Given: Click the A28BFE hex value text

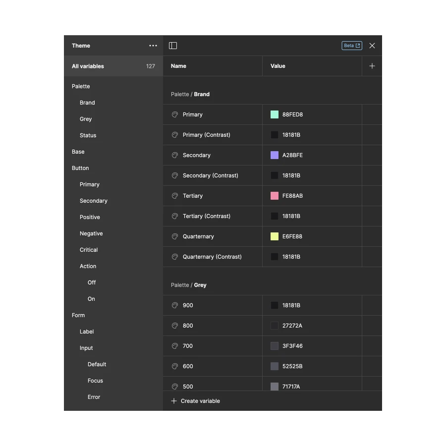Looking at the screenshot, I should coord(292,155).
